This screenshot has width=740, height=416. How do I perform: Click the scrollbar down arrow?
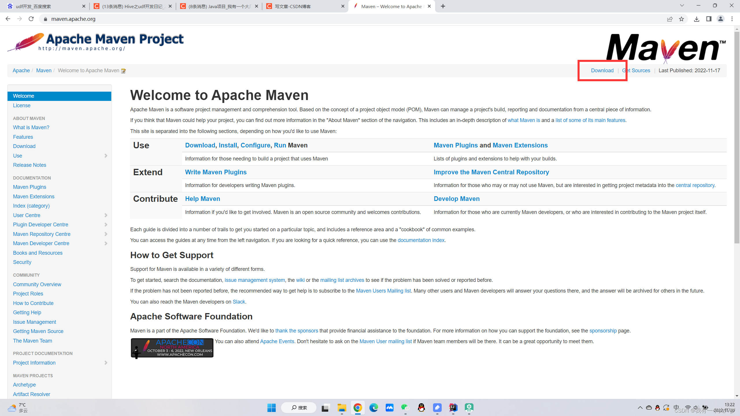tap(737, 396)
